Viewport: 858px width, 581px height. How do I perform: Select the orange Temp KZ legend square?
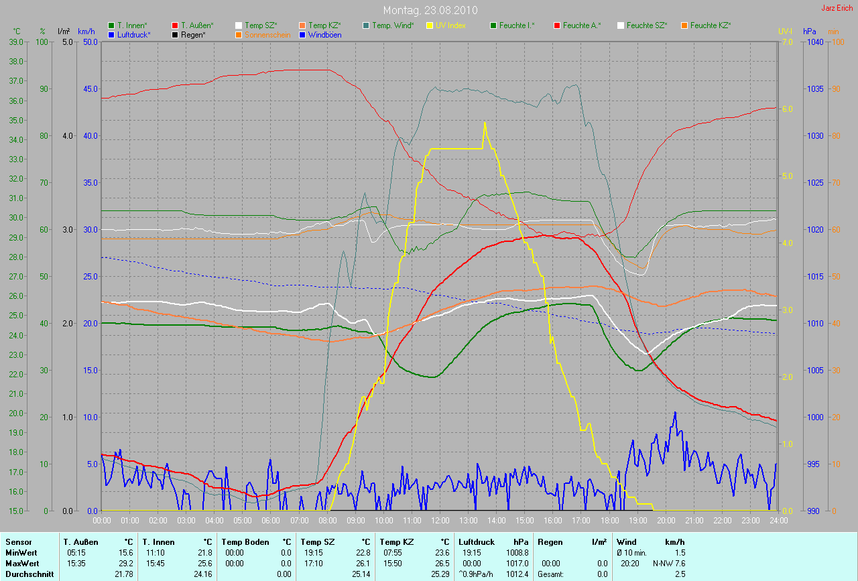[x=302, y=25]
